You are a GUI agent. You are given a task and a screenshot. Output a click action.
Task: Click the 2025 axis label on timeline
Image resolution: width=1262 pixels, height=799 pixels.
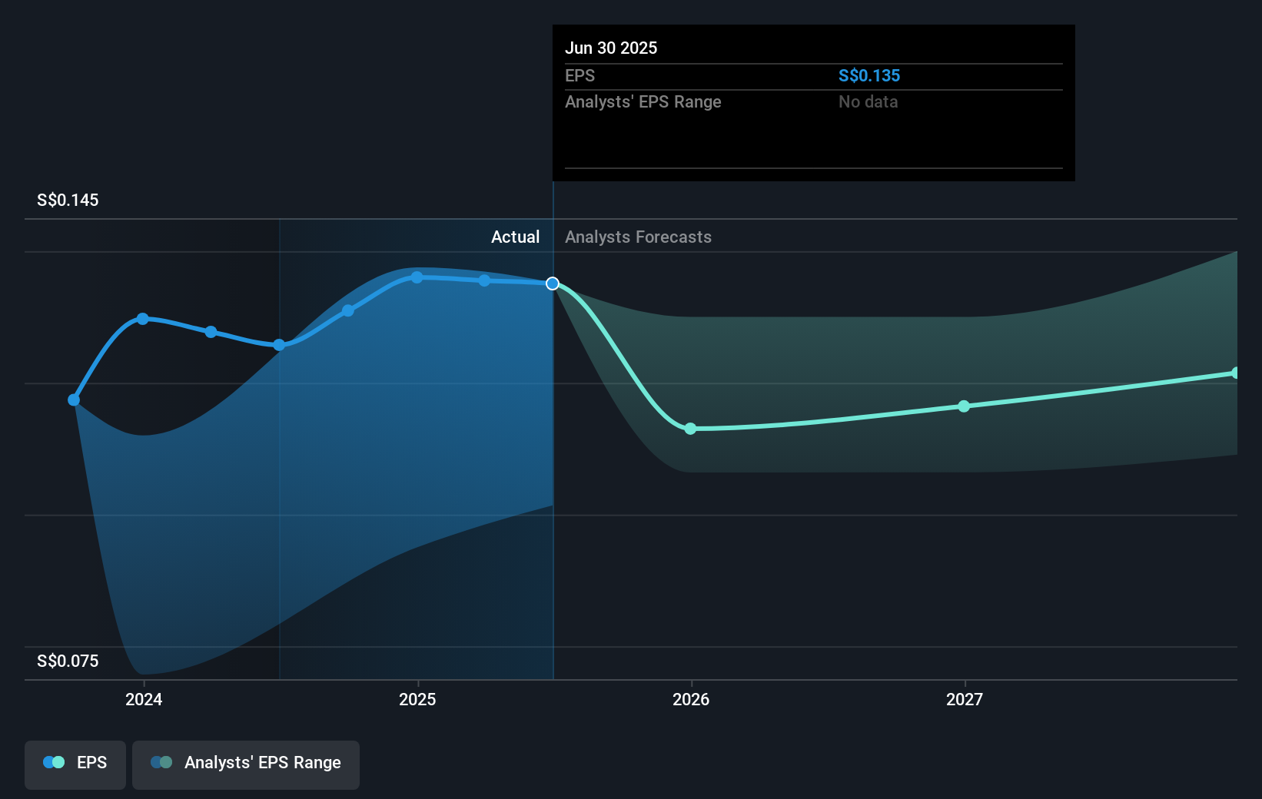tap(417, 699)
